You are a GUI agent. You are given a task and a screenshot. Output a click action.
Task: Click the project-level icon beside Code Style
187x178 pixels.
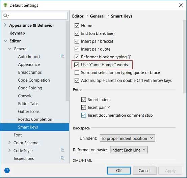click(x=62, y=150)
